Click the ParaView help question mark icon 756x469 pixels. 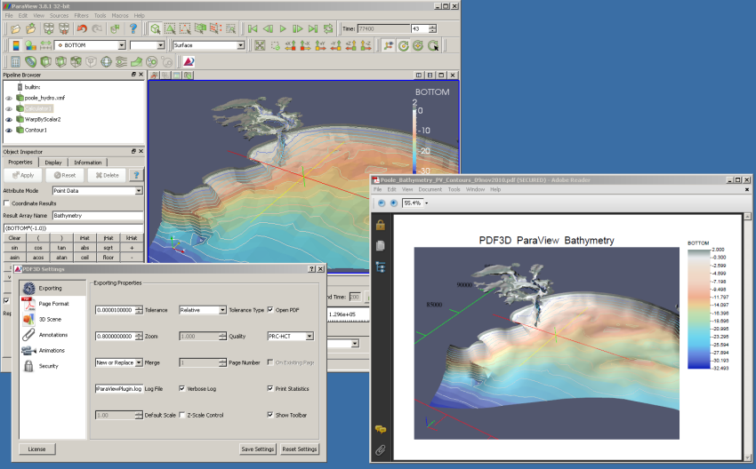coord(133,28)
